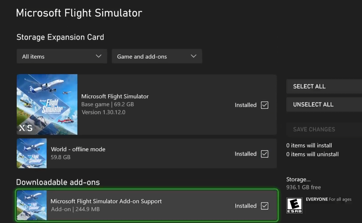Screen dimensions: 362x223
Task: Click the Downloadable add-ons section heading
Action: point(58,182)
